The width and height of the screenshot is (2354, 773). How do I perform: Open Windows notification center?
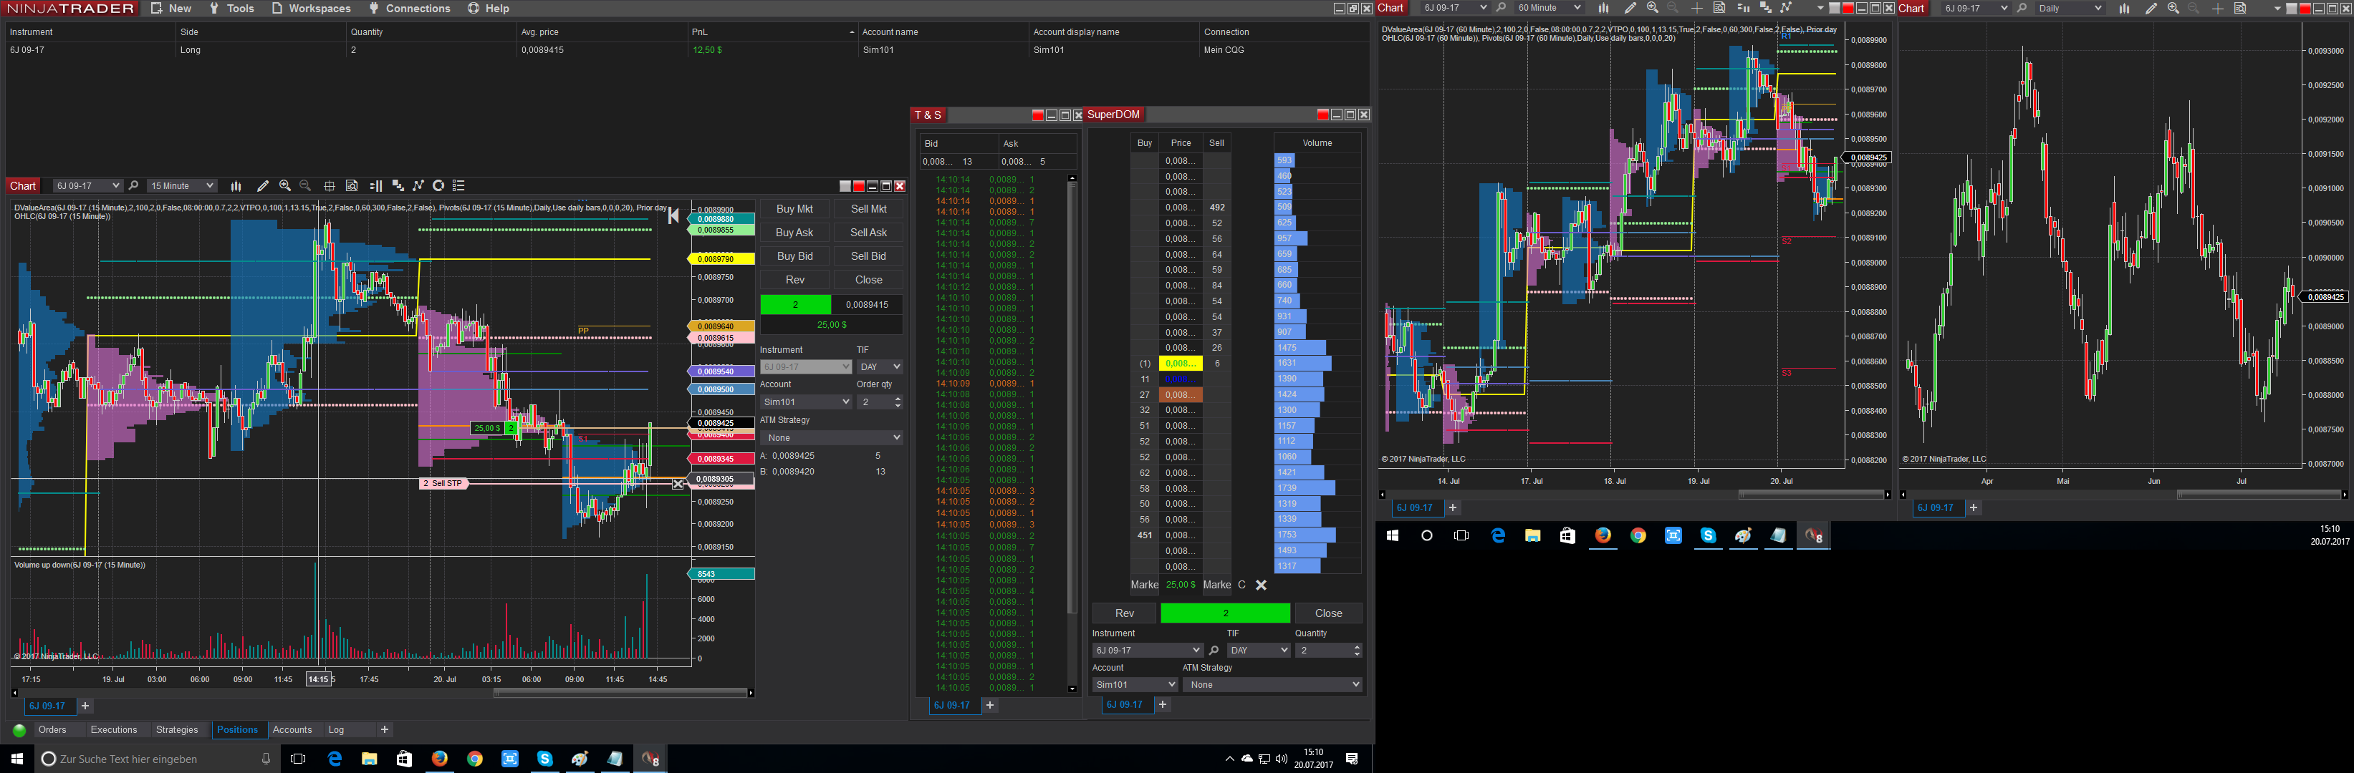[x=1353, y=759]
